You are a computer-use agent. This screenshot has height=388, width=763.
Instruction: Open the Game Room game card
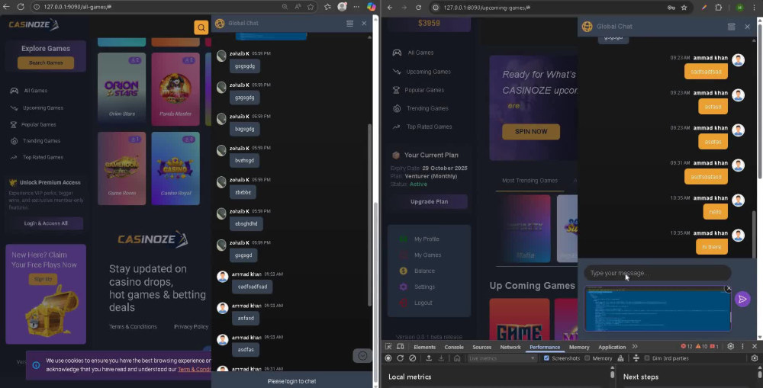(121, 168)
